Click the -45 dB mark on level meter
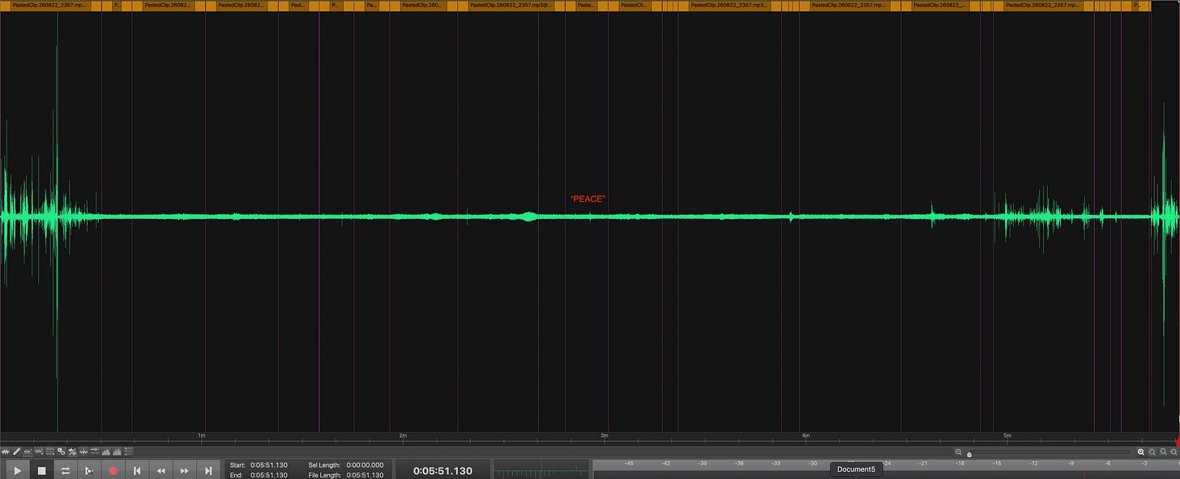 pyautogui.click(x=629, y=464)
